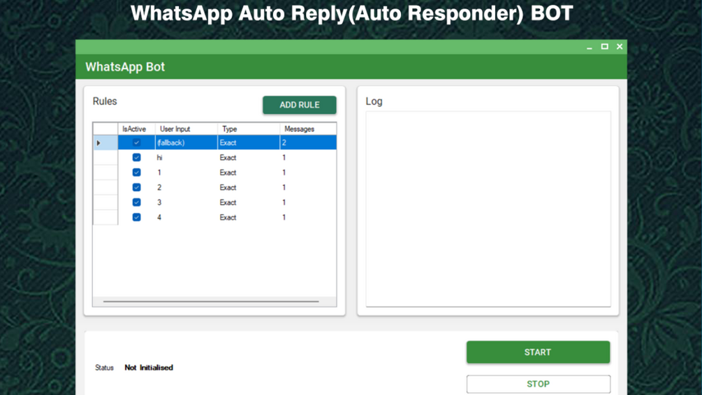
Task: Uncheck IsActive for the (fallback) rule
Action: coord(136,143)
